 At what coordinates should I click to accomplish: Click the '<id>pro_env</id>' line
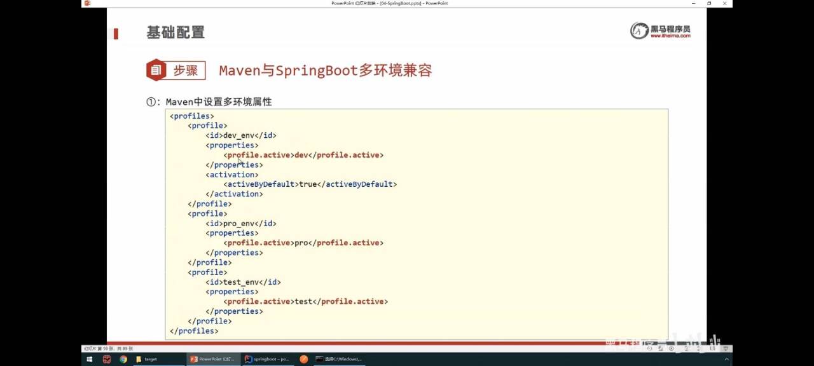tap(241, 224)
